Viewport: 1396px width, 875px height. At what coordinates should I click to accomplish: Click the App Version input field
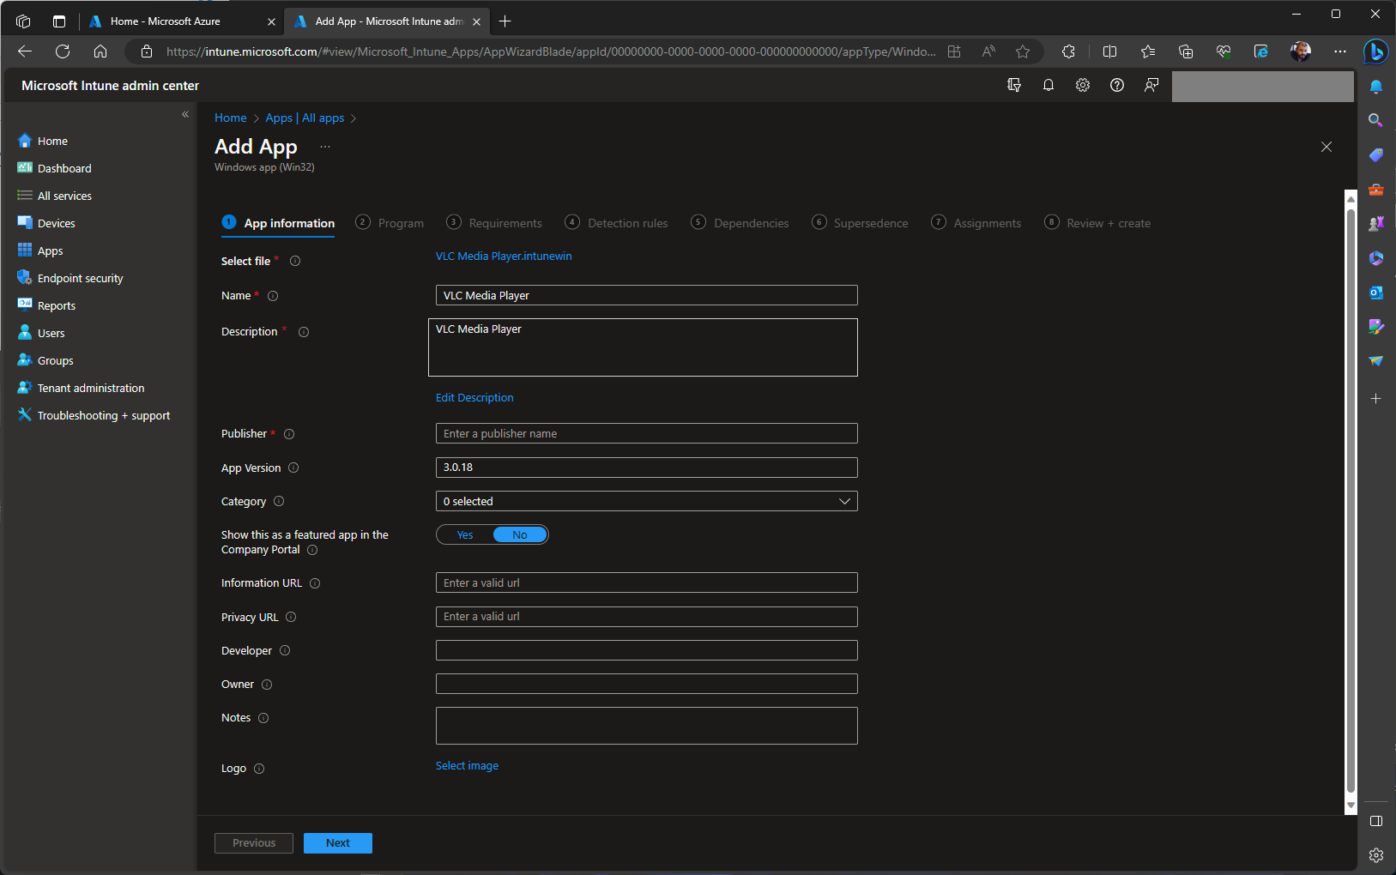point(647,468)
